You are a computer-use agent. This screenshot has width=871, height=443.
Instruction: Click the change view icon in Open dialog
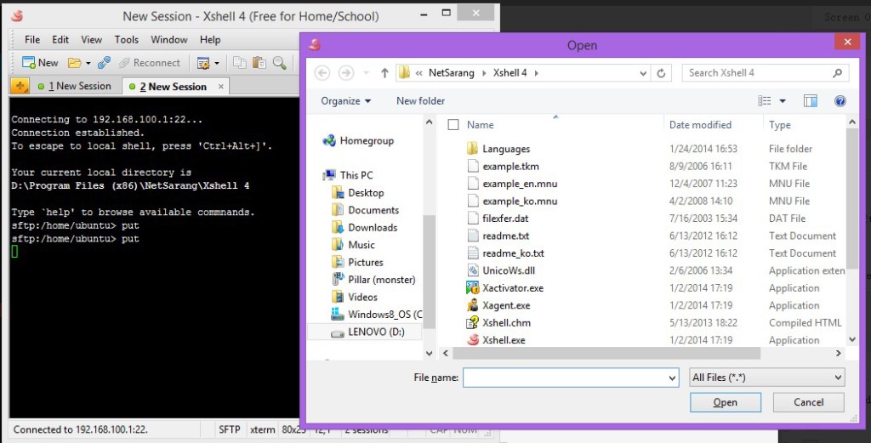coord(765,100)
